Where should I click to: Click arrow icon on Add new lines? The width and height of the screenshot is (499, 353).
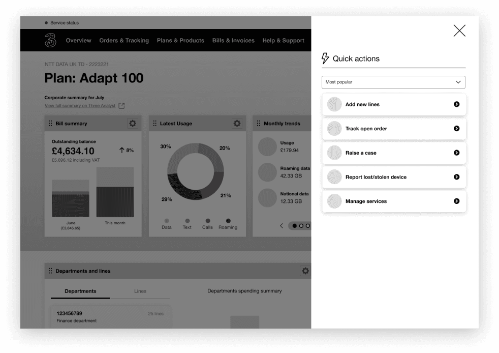[x=456, y=104]
